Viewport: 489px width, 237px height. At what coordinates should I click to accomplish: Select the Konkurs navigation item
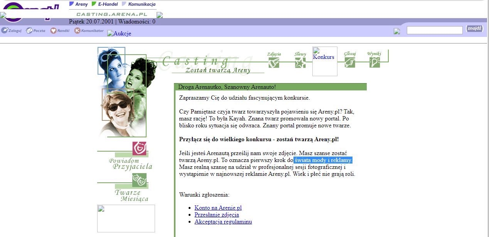(x=325, y=62)
